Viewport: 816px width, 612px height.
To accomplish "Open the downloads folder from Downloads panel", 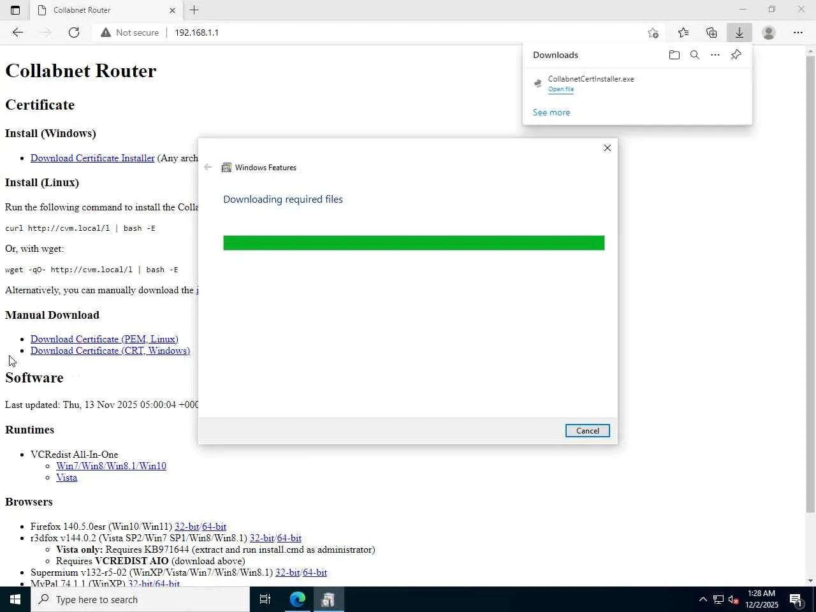I will tap(674, 55).
